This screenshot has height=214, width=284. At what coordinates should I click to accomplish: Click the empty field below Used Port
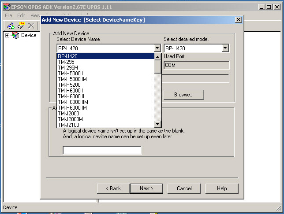pyautogui.click(x=196, y=78)
